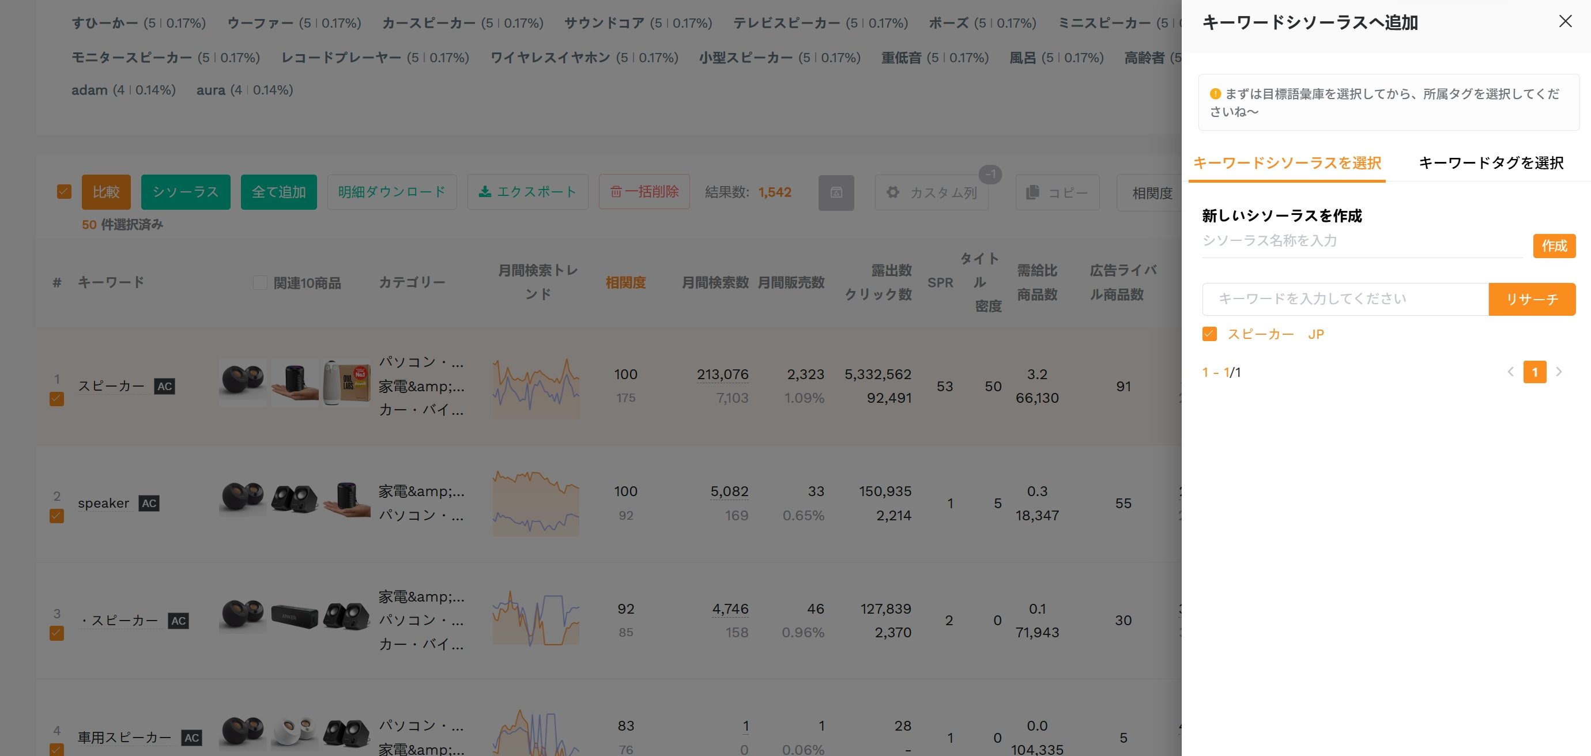Image resolution: width=1591 pixels, height=756 pixels.
Task: Click the green シソーラス button
Action: point(185,192)
